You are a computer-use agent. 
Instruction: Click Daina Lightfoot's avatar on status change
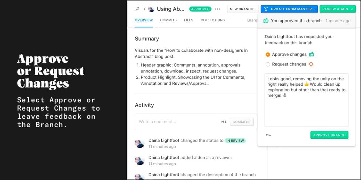tap(140, 143)
